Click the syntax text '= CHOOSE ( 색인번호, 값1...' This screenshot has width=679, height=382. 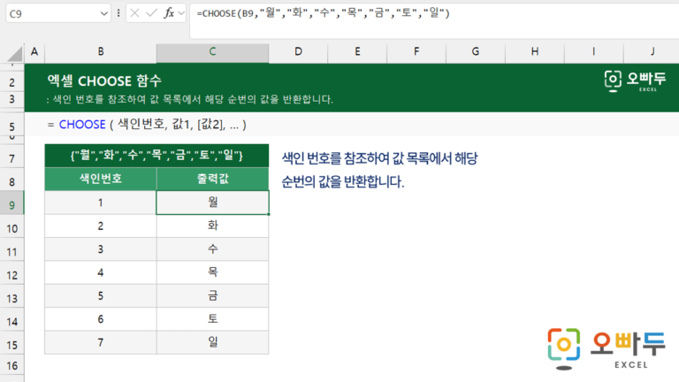click(147, 125)
